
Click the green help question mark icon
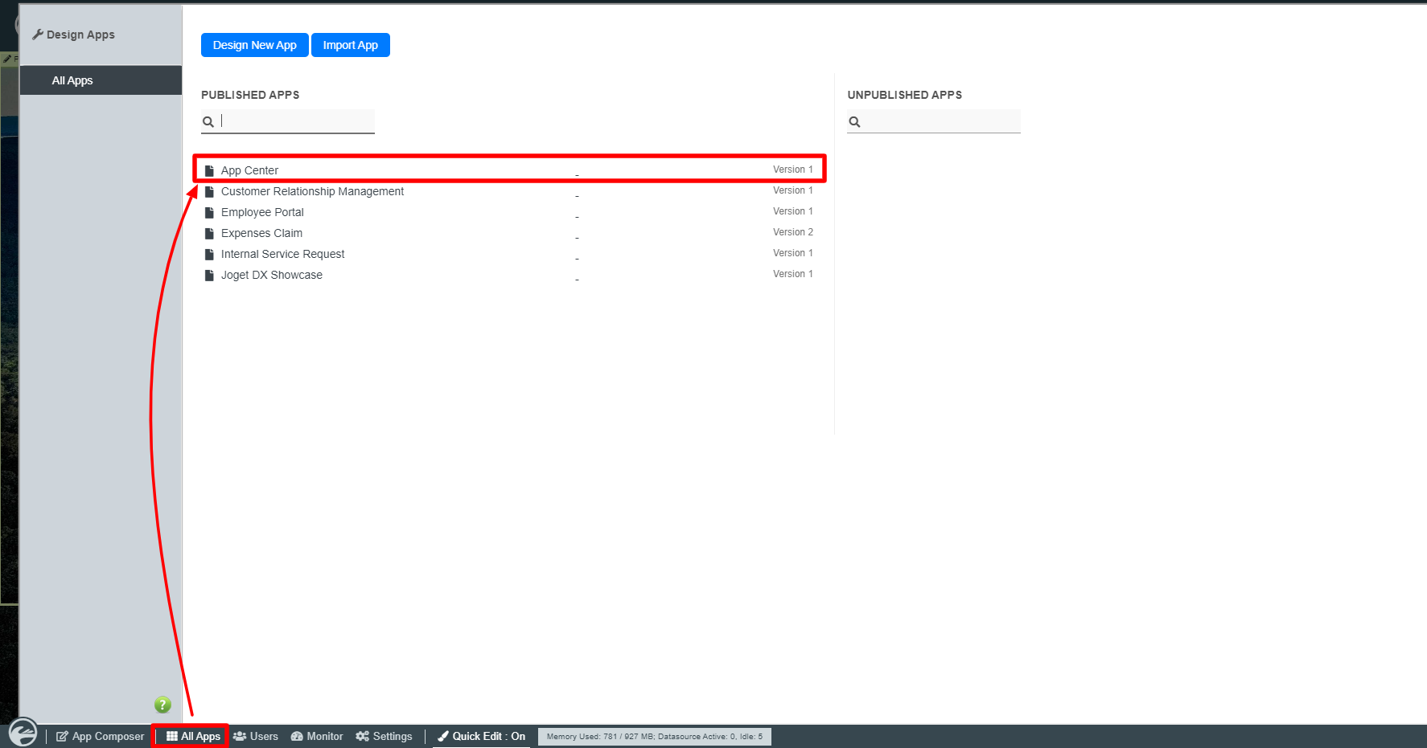pos(162,705)
